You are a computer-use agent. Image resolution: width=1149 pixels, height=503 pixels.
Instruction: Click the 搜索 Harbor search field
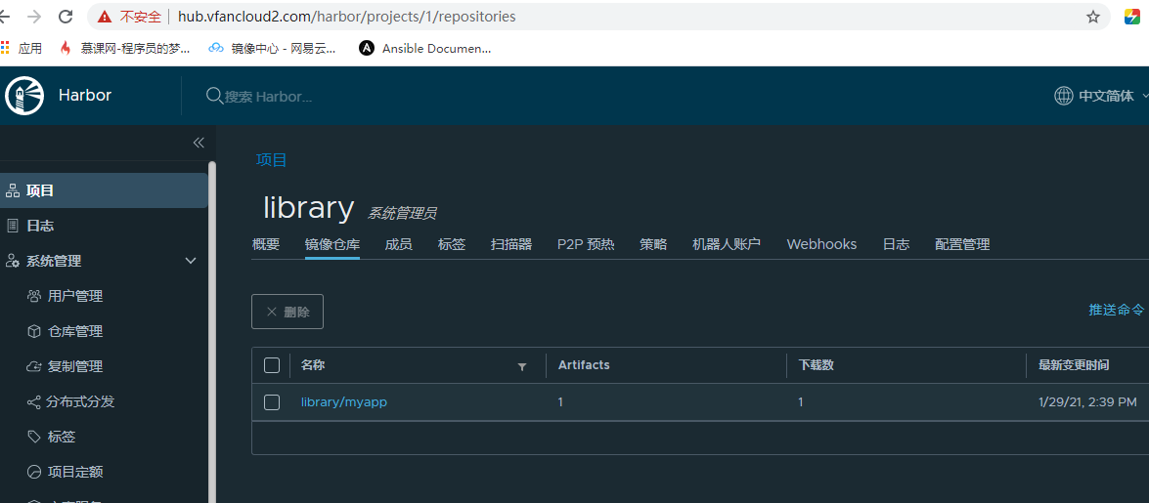268,96
